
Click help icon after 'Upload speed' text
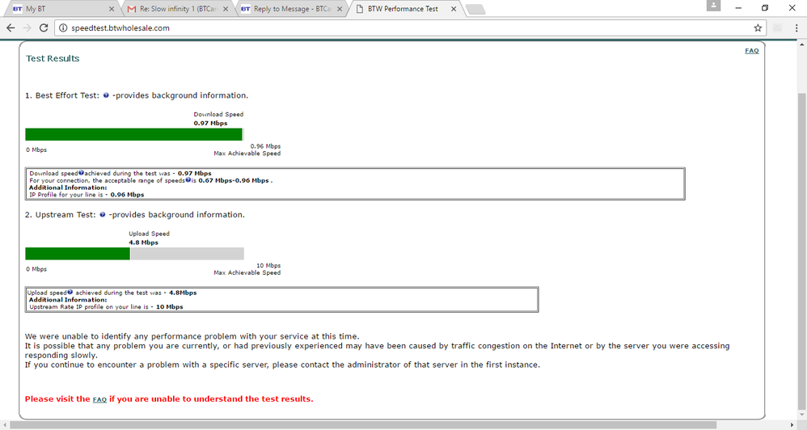coord(70,292)
